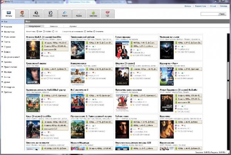231x155 pixels.
Task: Select the 3D quality radio button
Action: click(x=54, y=31)
